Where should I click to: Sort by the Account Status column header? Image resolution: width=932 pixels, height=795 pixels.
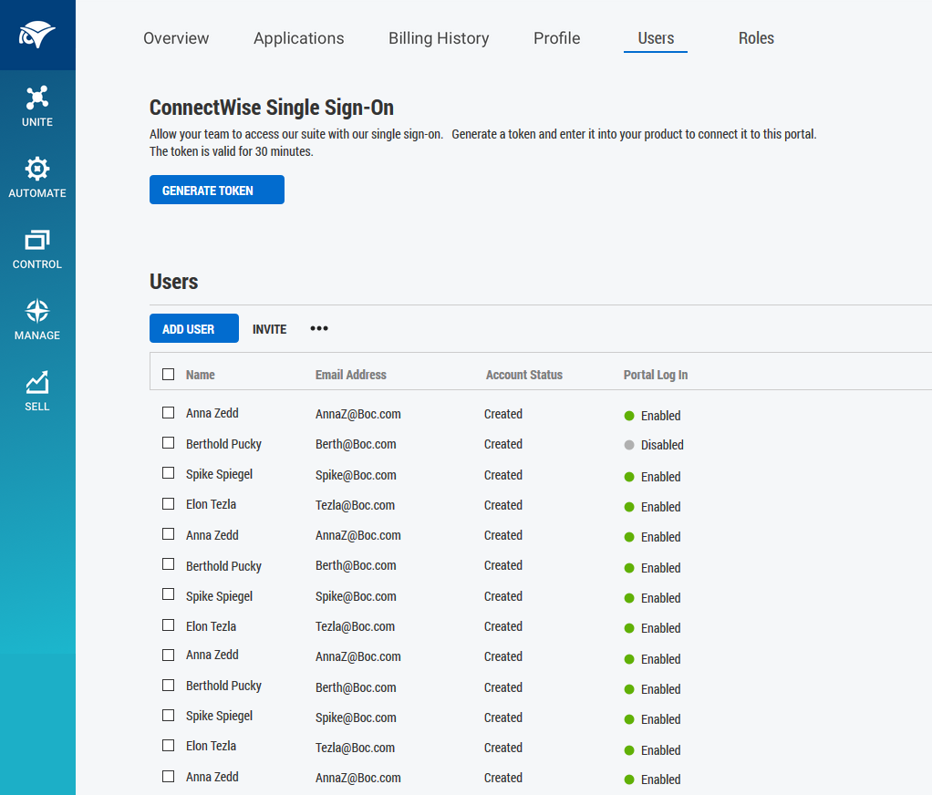point(524,375)
